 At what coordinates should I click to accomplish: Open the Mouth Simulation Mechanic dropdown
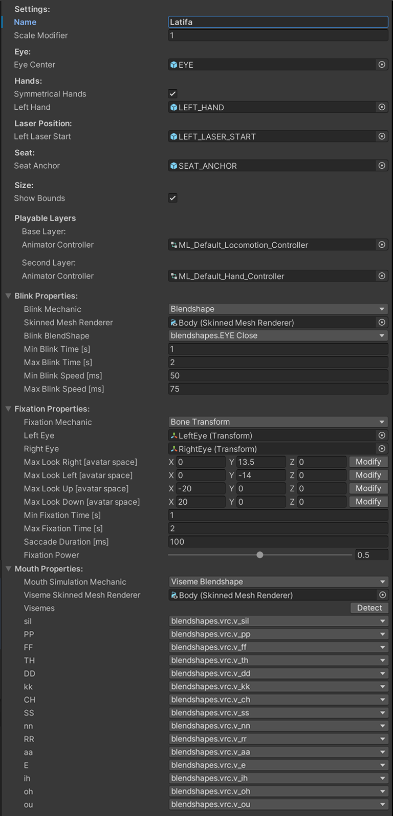[278, 582]
